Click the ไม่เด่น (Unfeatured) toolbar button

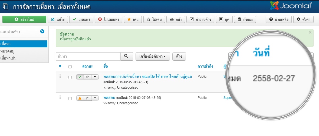[x=154, y=19]
